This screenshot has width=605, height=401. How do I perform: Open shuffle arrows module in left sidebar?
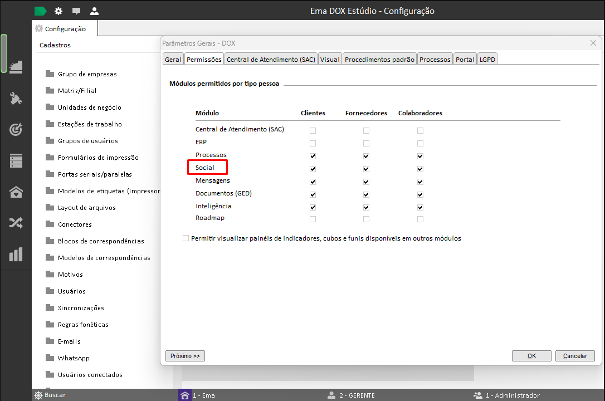pyautogui.click(x=16, y=223)
